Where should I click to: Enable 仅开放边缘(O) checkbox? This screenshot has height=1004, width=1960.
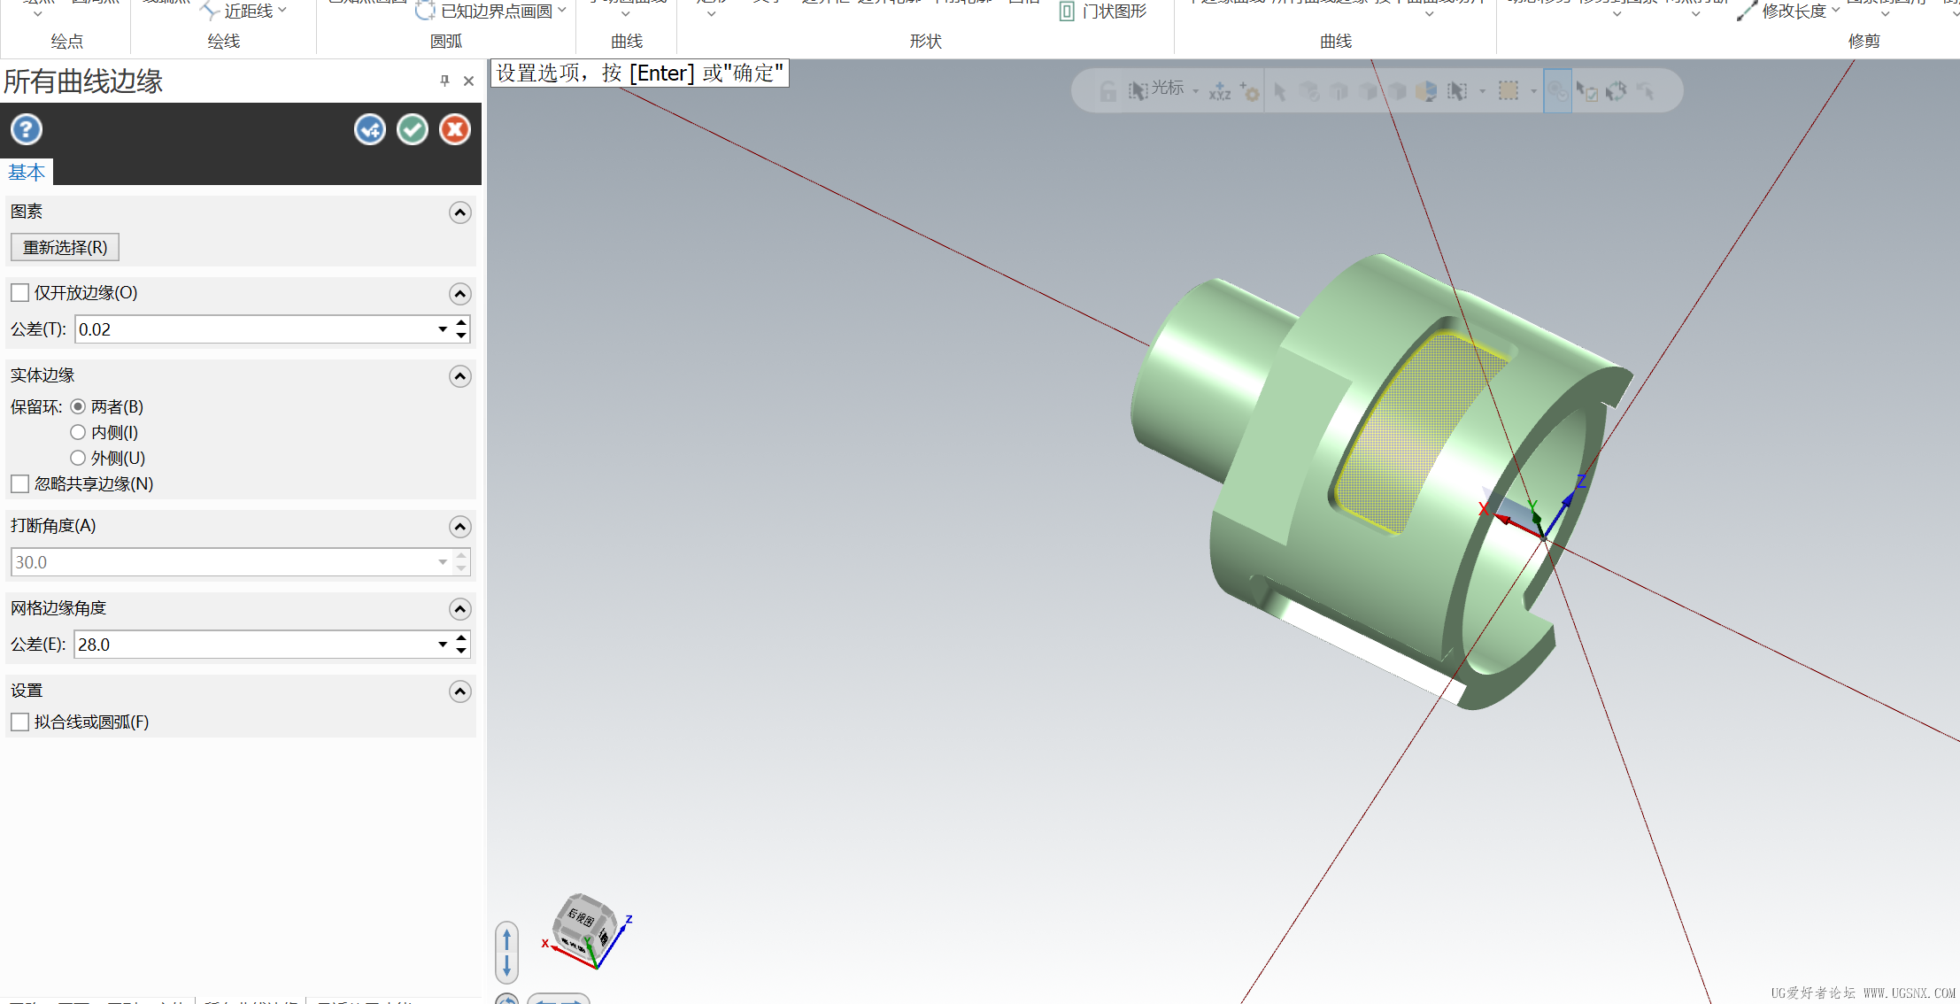click(x=20, y=293)
